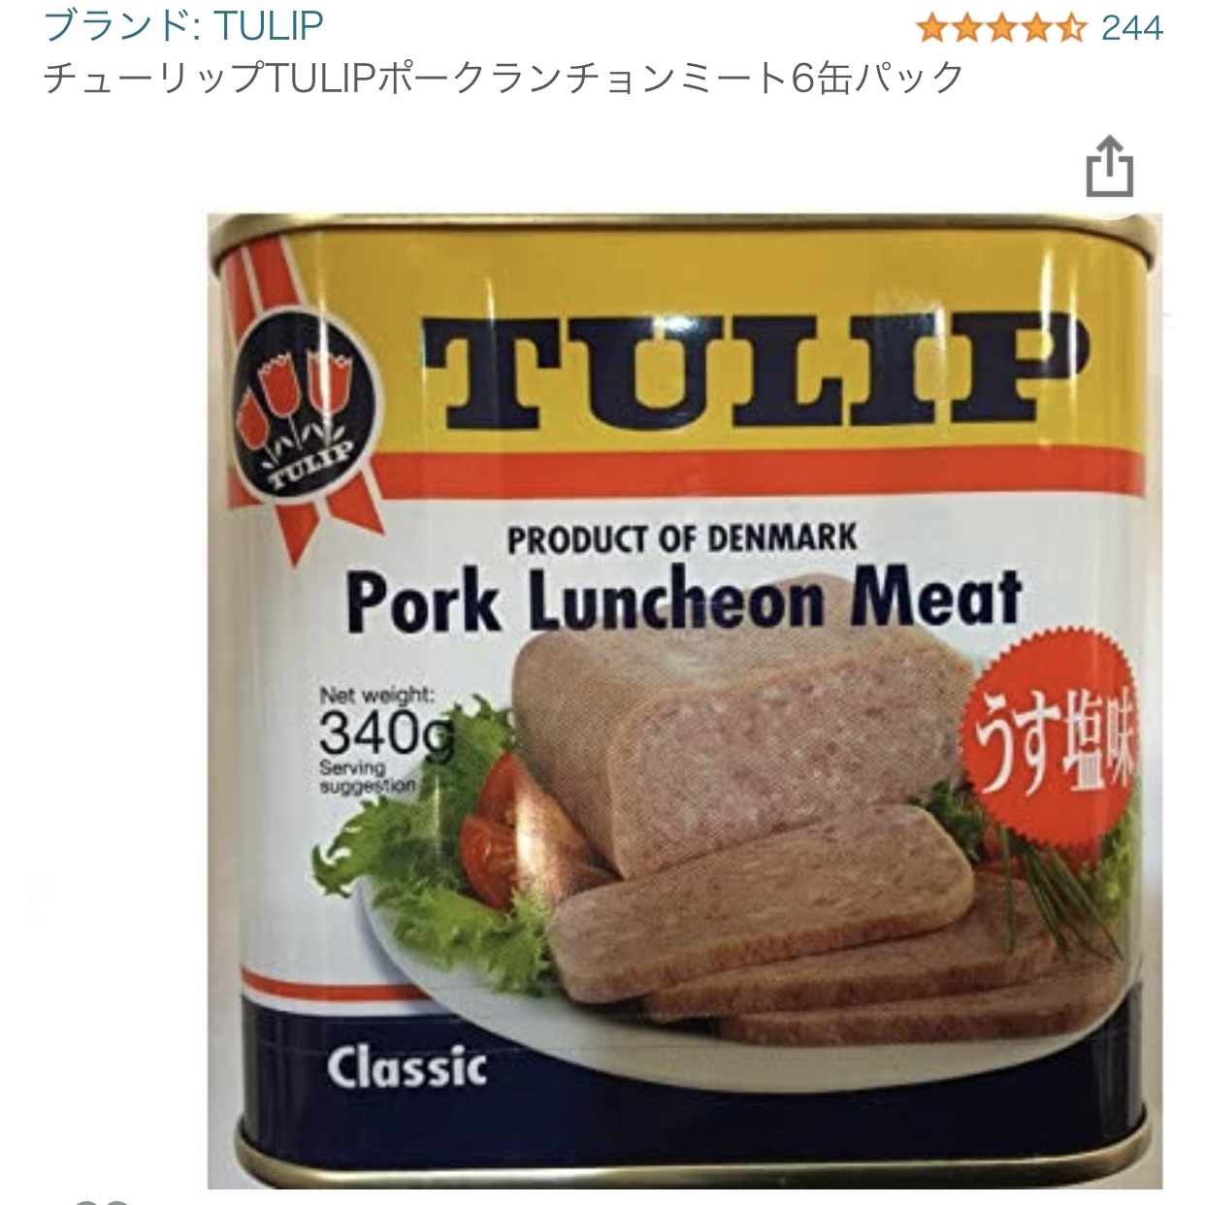Tap the second image carousel dot
The image size is (1205, 1205).
tap(116, 1202)
